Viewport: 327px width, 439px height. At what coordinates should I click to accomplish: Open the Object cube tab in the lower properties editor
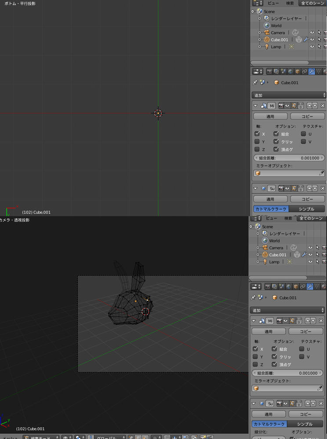(x=295, y=287)
